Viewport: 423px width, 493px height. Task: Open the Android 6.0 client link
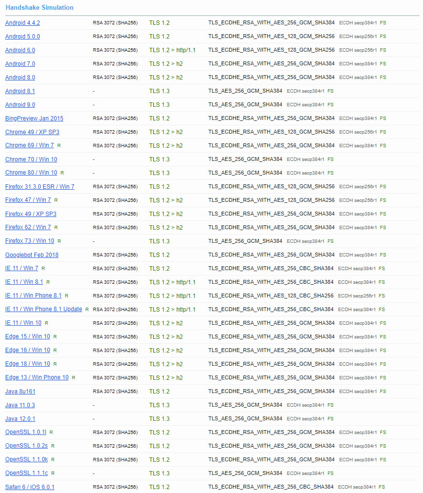click(x=20, y=50)
